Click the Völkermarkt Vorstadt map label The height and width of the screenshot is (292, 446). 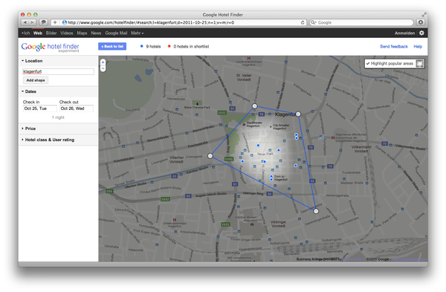(361, 149)
